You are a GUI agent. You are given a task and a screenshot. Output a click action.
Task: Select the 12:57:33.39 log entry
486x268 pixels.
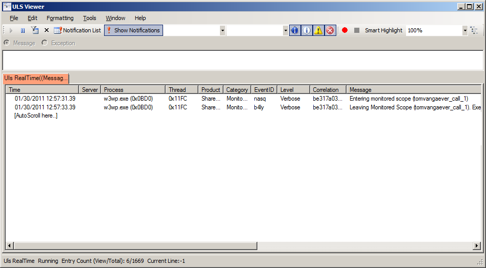pos(244,107)
